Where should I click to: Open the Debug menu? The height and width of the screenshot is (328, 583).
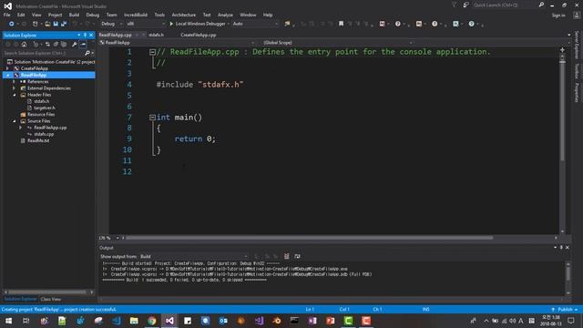click(93, 15)
